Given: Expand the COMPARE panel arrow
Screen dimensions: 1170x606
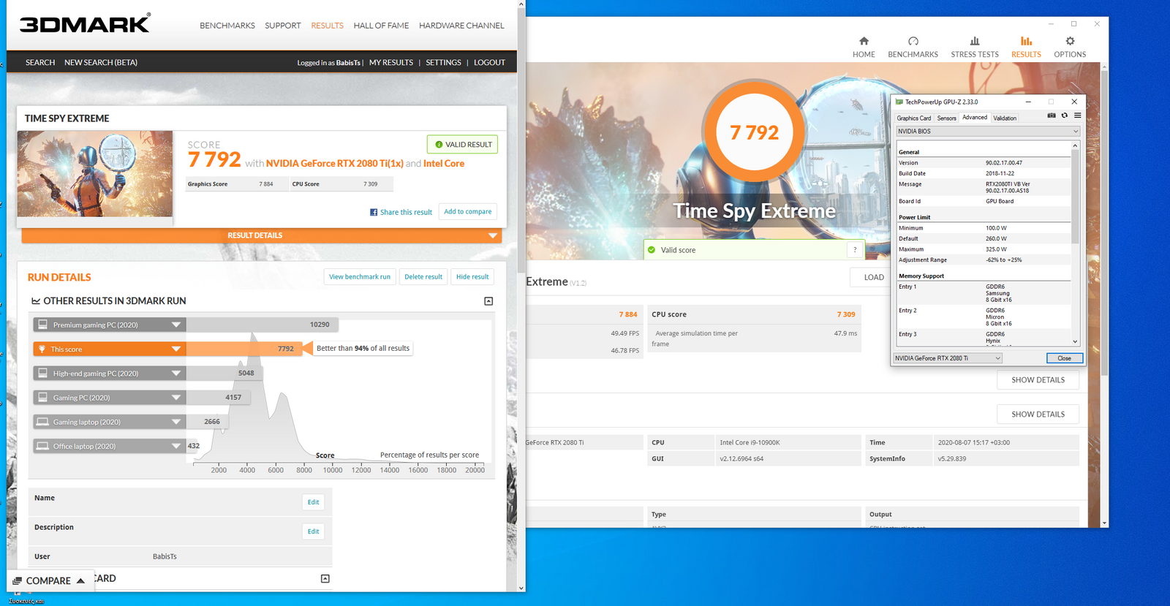Looking at the screenshot, I should (80, 581).
